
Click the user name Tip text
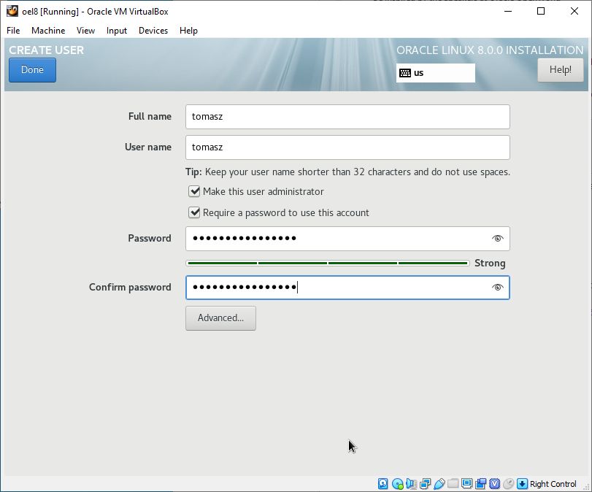[347, 172]
